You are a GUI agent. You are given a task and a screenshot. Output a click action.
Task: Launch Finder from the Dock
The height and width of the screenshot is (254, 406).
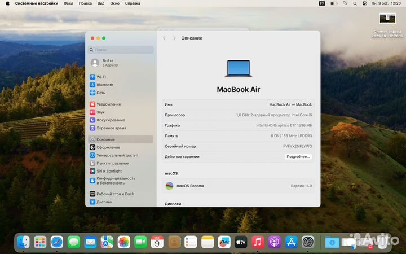pos(23,242)
